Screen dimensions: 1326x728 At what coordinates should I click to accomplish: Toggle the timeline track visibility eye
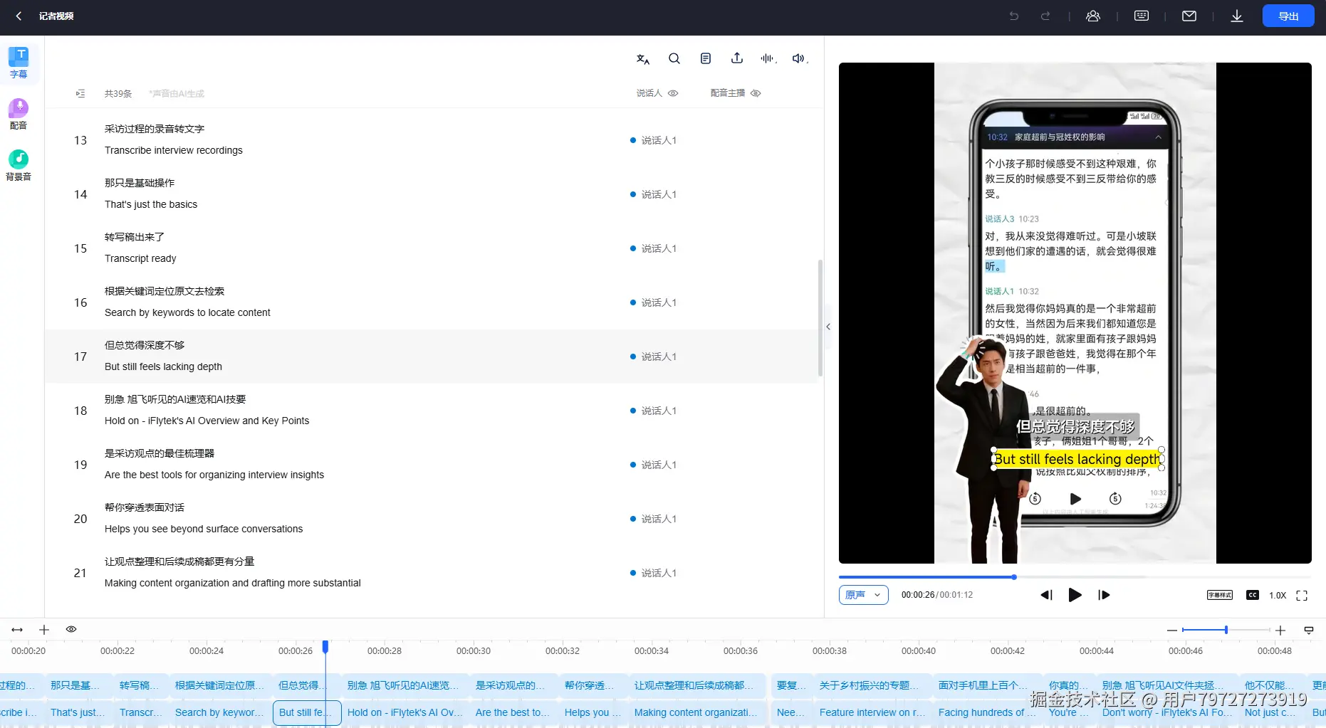(x=71, y=629)
